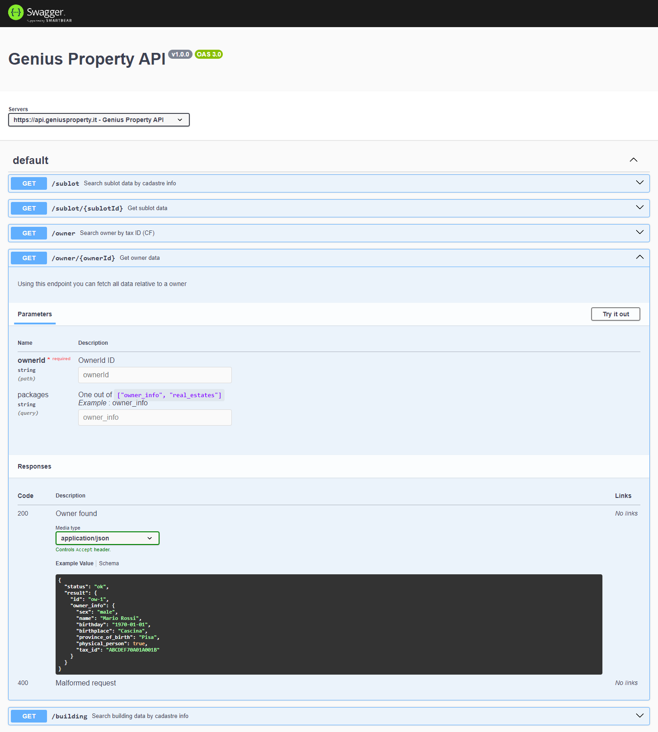Click the OAS 3.0 badge
Screen dimensions: 658x732
coord(209,54)
